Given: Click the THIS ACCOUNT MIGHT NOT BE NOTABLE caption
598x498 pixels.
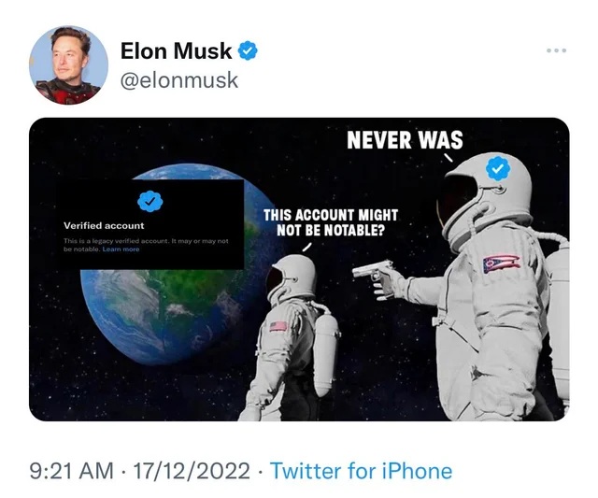Looking at the screenshot, I should 331,222.
